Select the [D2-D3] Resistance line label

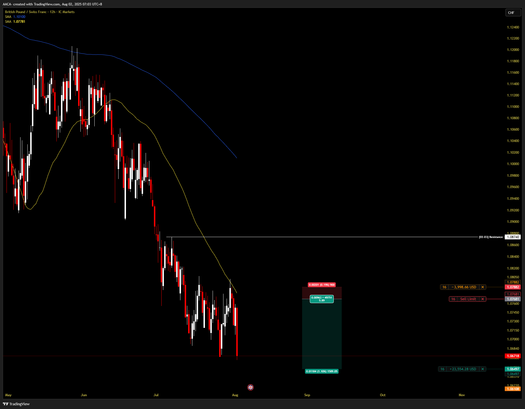(x=491, y=237)
